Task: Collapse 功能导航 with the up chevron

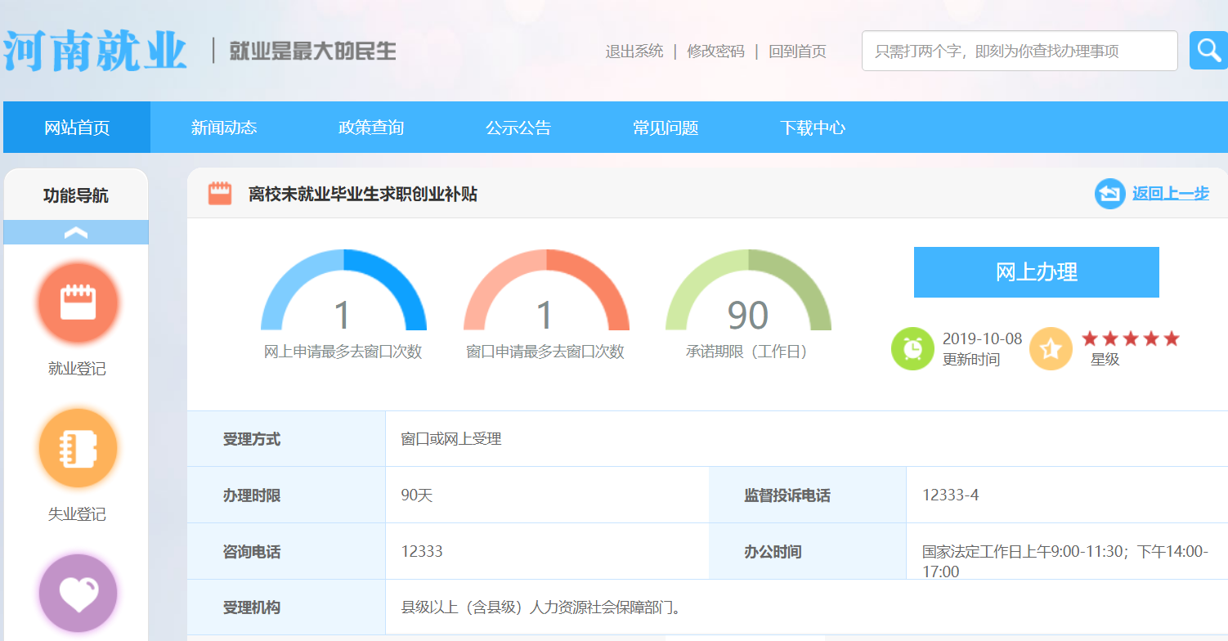Action: tap(76, 233)
